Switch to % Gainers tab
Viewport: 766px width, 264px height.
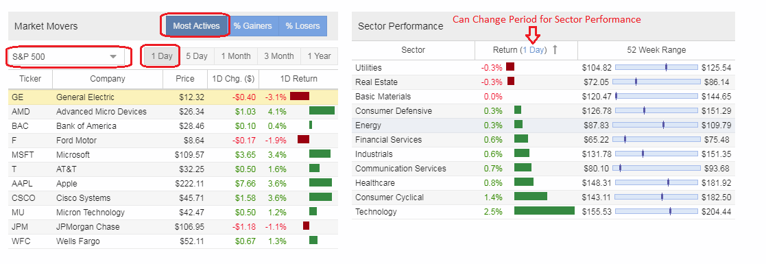[252, 26]
